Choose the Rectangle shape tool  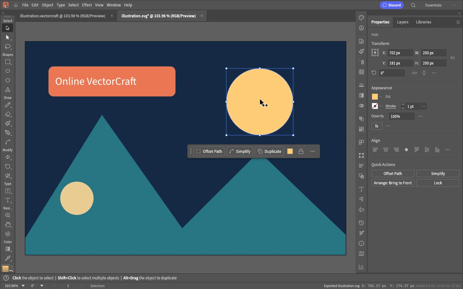point(8,62)
